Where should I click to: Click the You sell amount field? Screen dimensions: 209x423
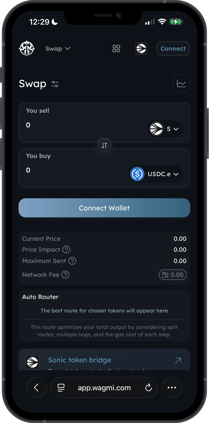coord(84,125)
